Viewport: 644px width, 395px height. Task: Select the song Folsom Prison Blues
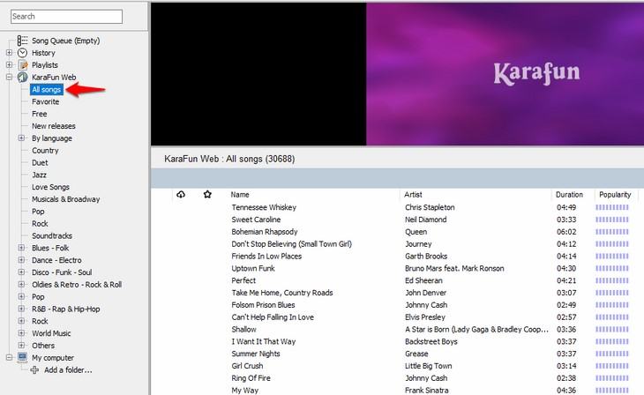(263, 305)
